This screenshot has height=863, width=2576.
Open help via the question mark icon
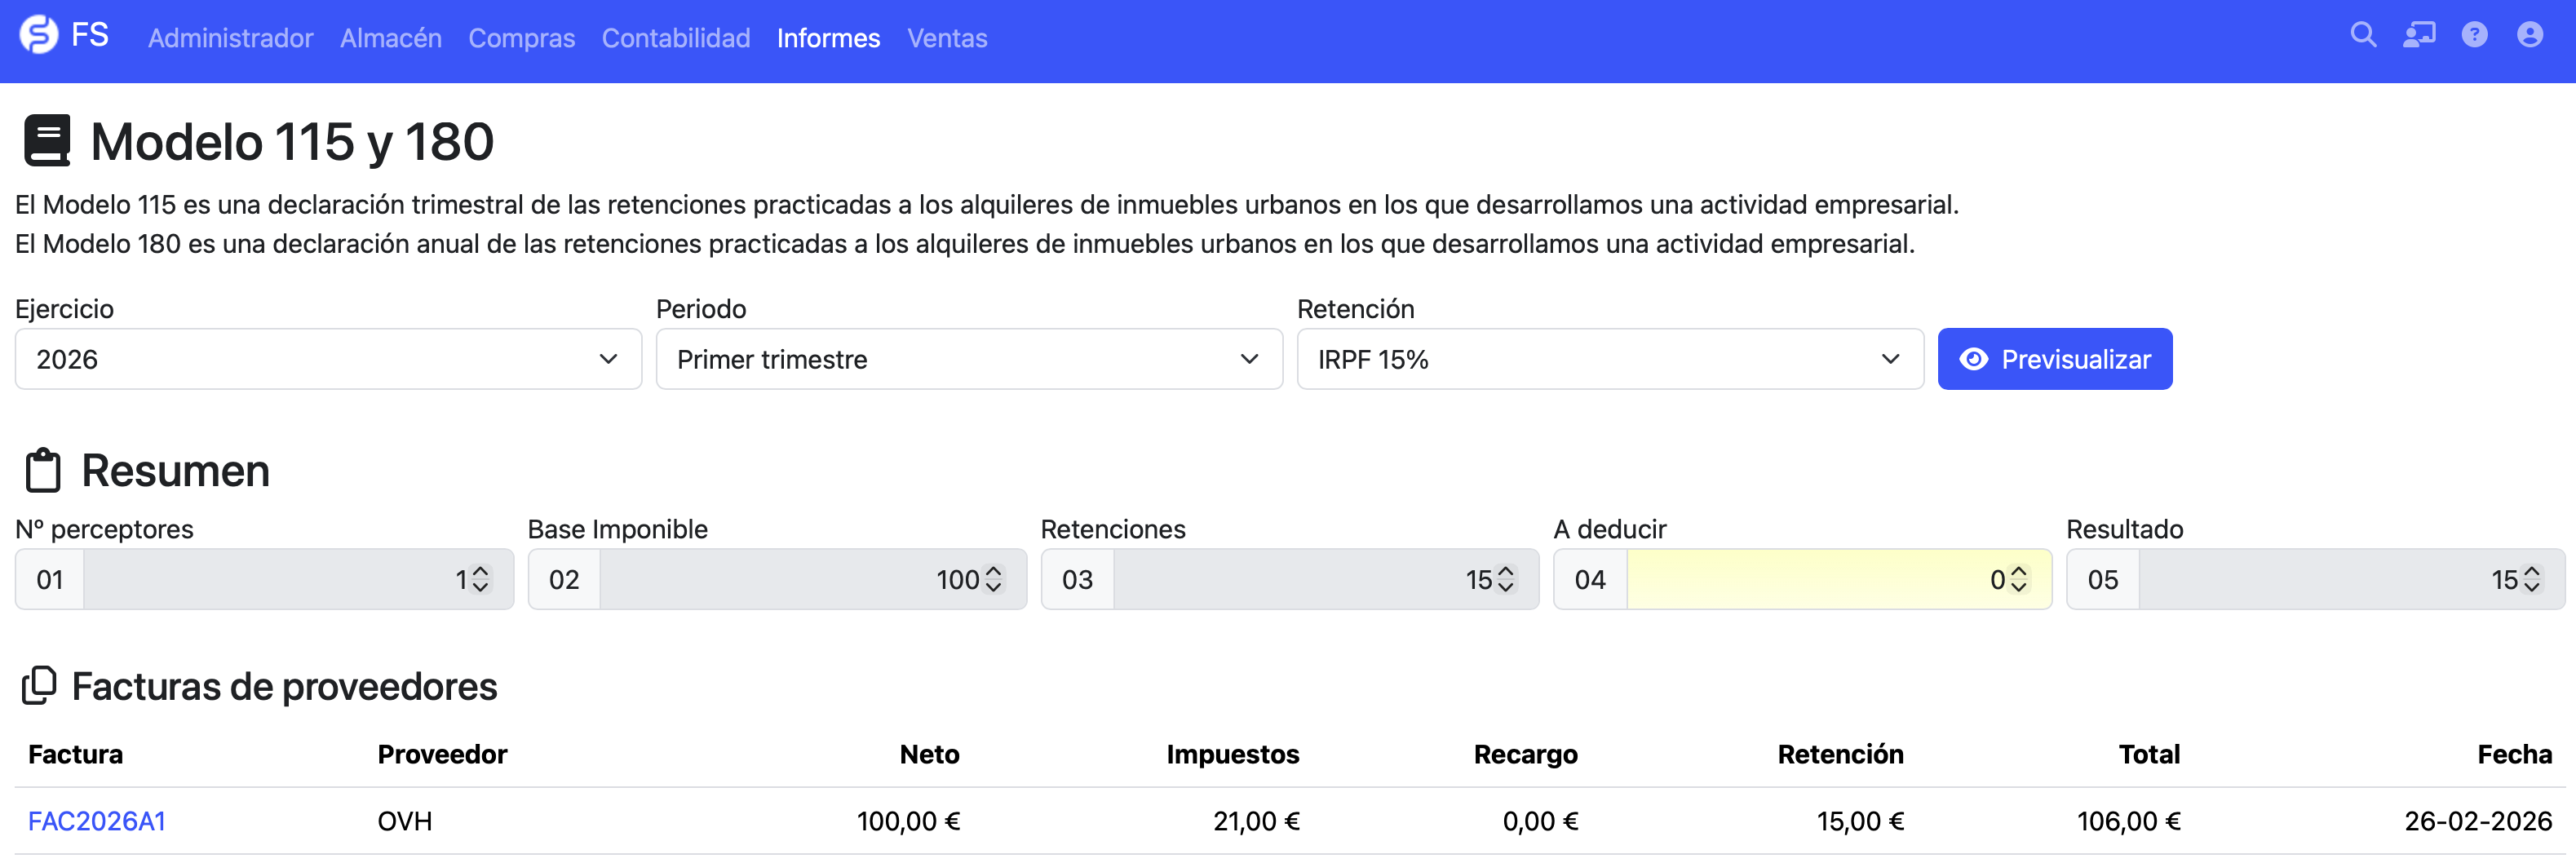tap(2476, 36)
